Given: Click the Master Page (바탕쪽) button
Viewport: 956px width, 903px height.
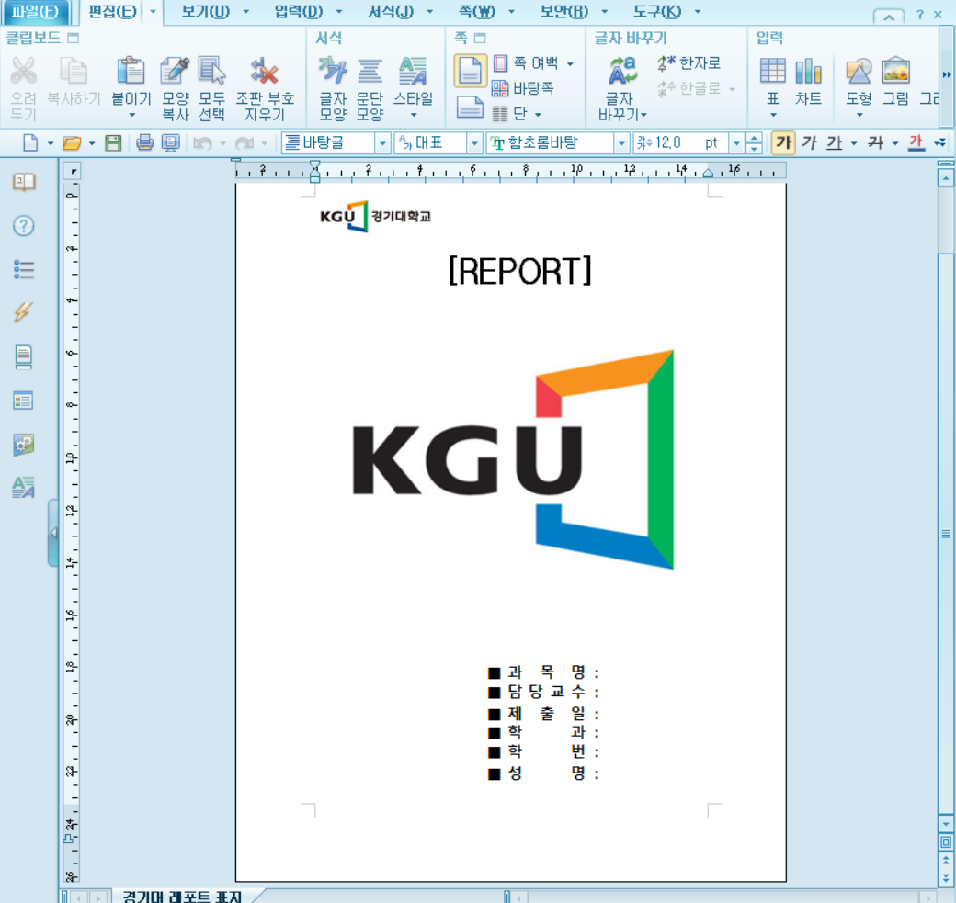Looking at the screenshot, I should [523, 88].
